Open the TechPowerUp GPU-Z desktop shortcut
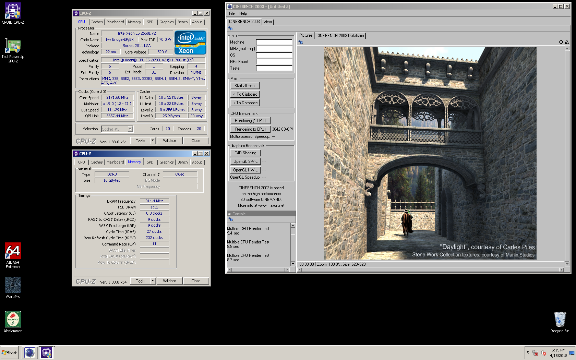 point(13,50)
